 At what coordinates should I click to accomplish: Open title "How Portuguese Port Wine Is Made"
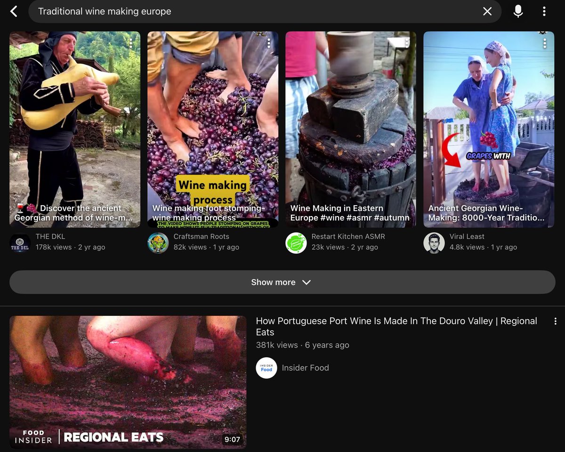[x=396, y=326]
